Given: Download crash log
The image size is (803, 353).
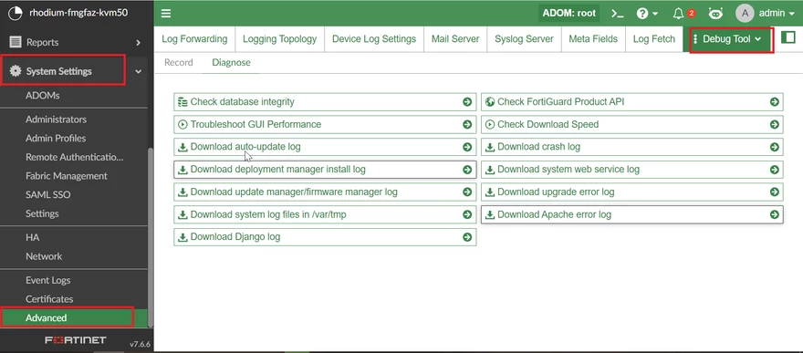Looking at the screenshot, I should (x=632, y=147).
